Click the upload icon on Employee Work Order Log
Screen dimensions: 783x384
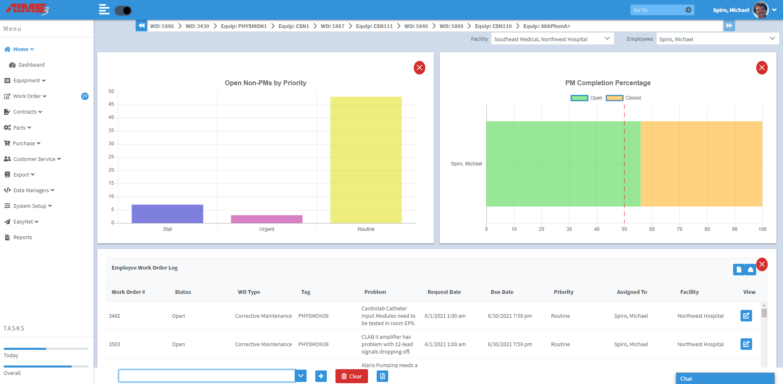tap(750, 270)
